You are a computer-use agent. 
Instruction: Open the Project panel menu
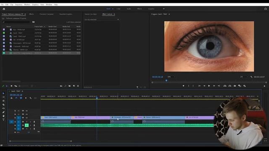pyautogui.click(x=25, y=14)
